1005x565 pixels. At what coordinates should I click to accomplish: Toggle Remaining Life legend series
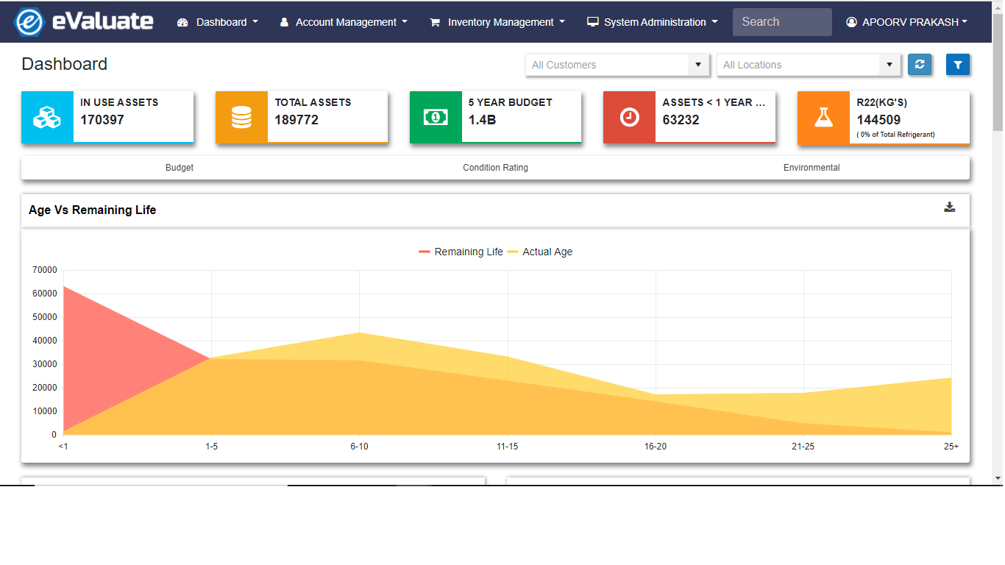(x=461, y=252)
